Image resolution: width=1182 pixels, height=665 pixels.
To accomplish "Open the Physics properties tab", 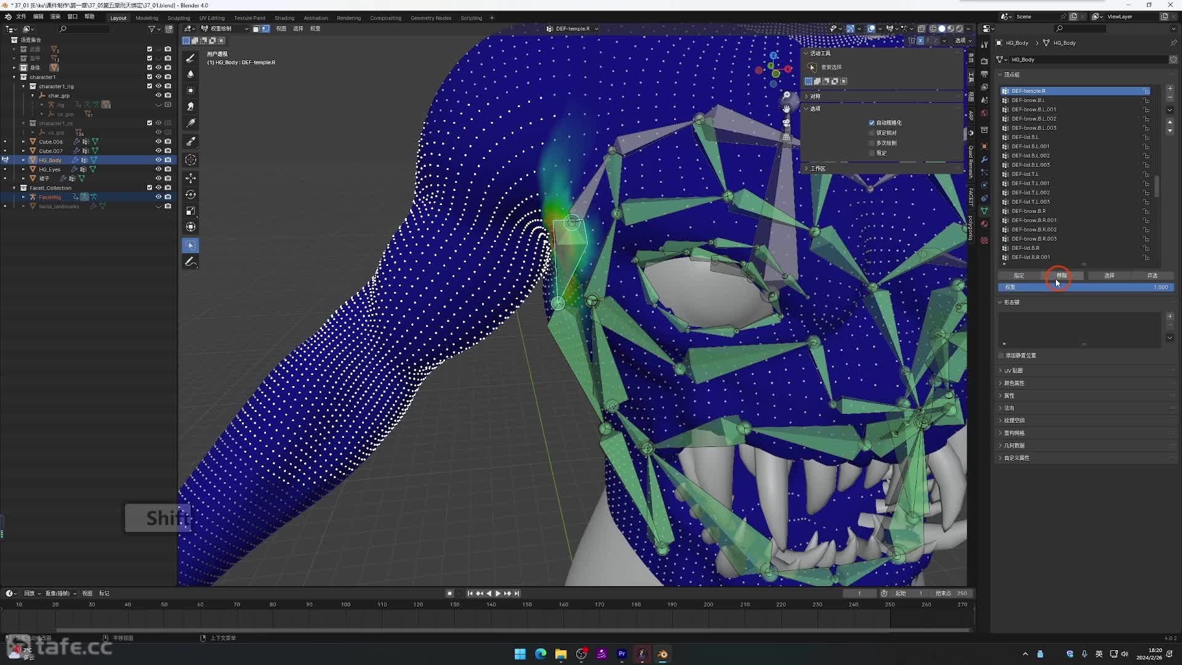I will [x=984, y=185].
